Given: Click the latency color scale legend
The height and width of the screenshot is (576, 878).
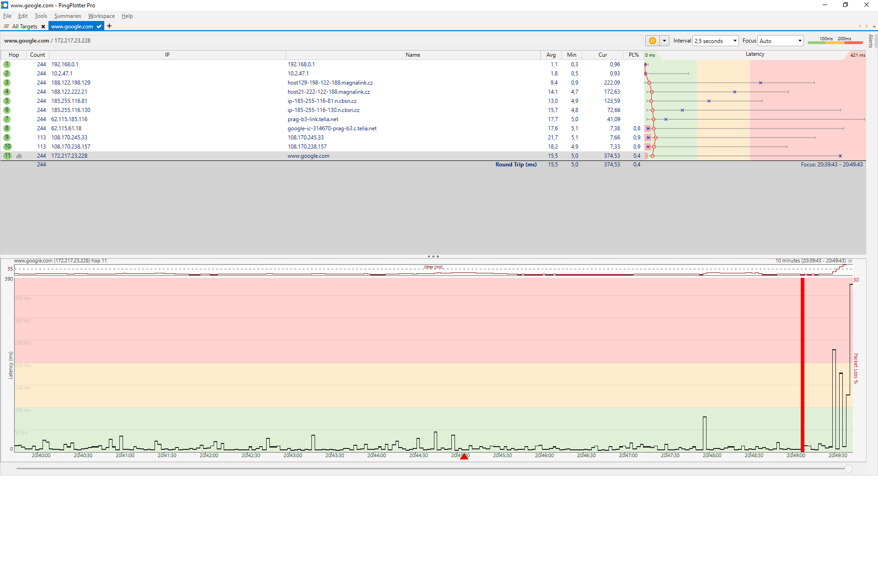Looking at the screenshot, I should point(835,41).
